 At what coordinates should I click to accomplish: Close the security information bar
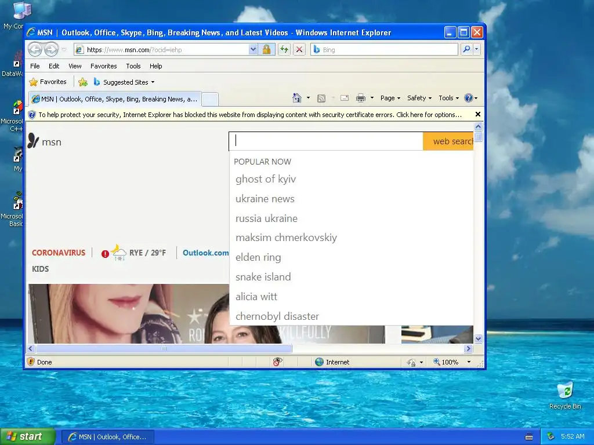[478, 114]
